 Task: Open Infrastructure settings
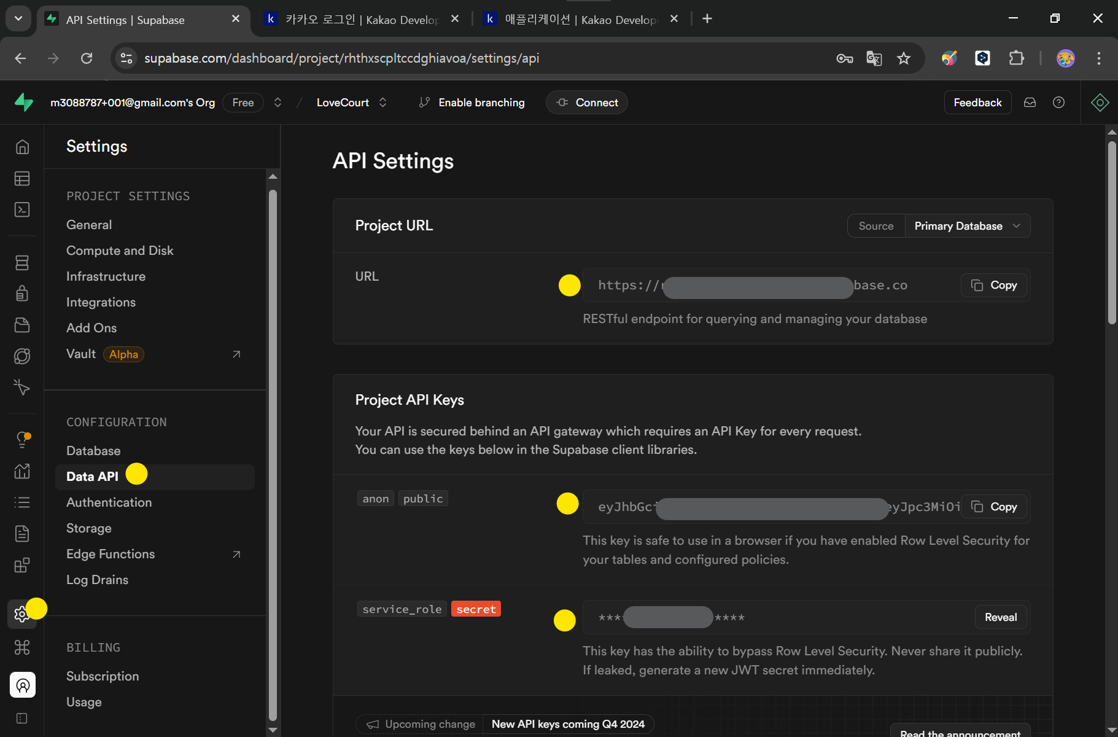point(106,276)
